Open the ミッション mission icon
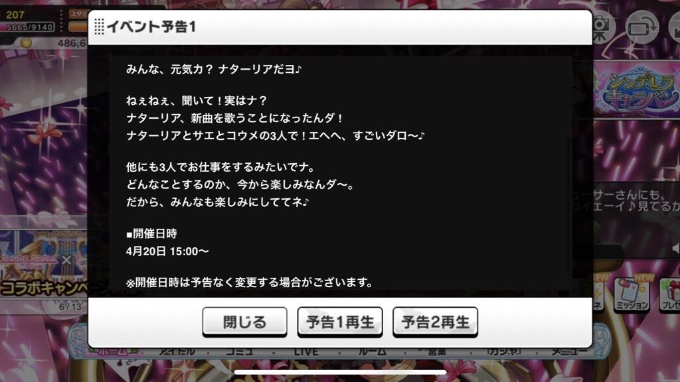 point(632,294)
